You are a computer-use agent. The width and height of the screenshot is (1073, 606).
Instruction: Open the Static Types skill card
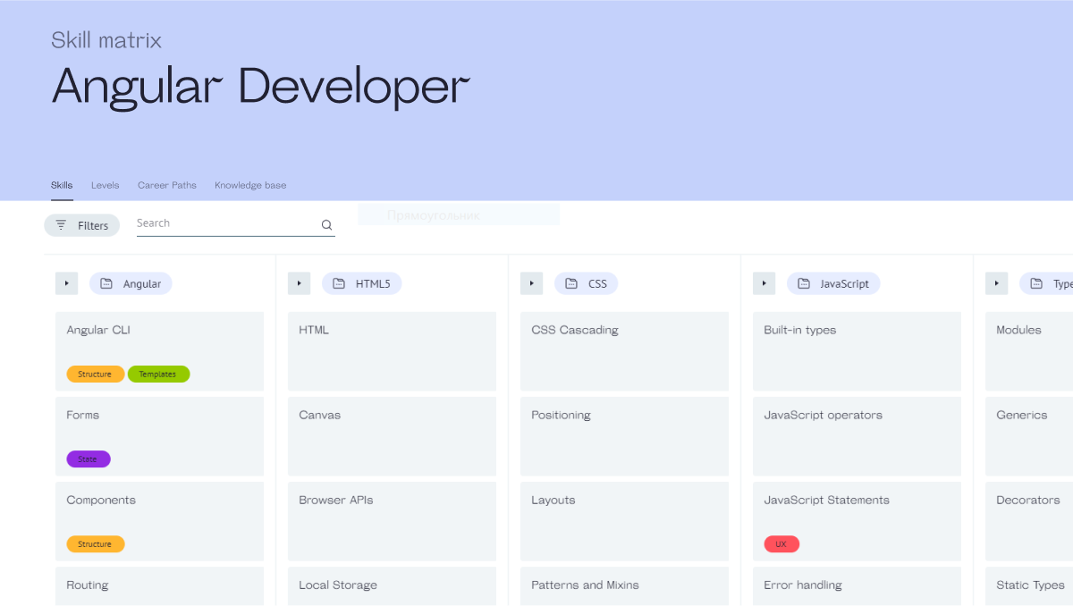1029,586
